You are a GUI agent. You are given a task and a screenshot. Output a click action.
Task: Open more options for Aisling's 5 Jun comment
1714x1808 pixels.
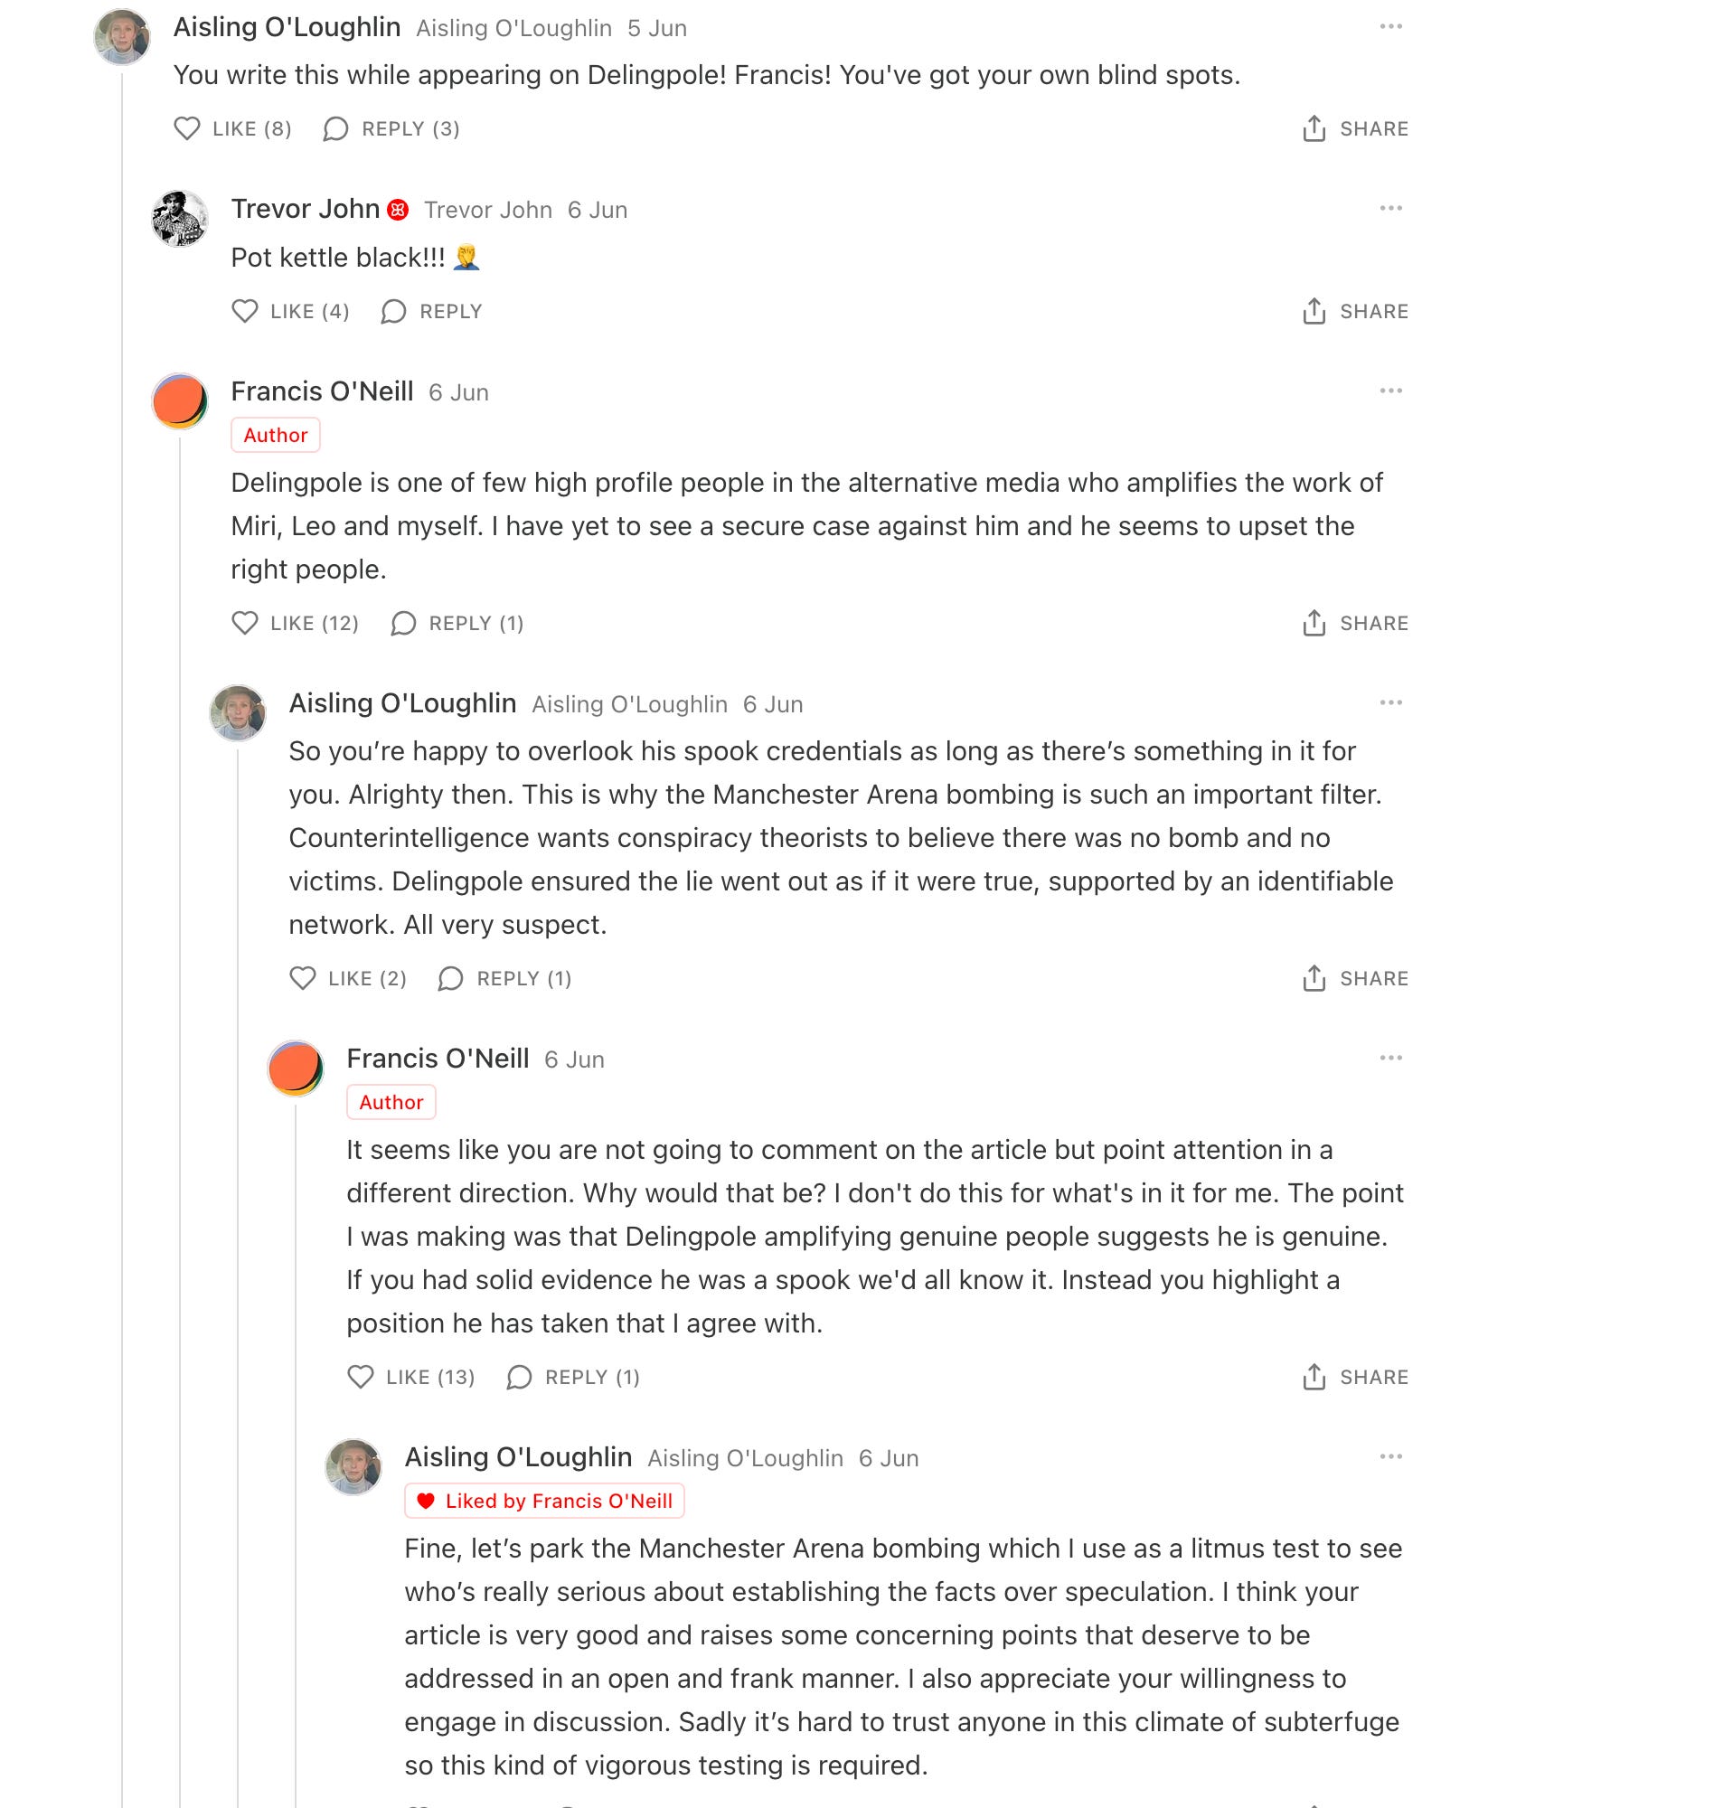pyautogui.click(x=1390, y=26)
